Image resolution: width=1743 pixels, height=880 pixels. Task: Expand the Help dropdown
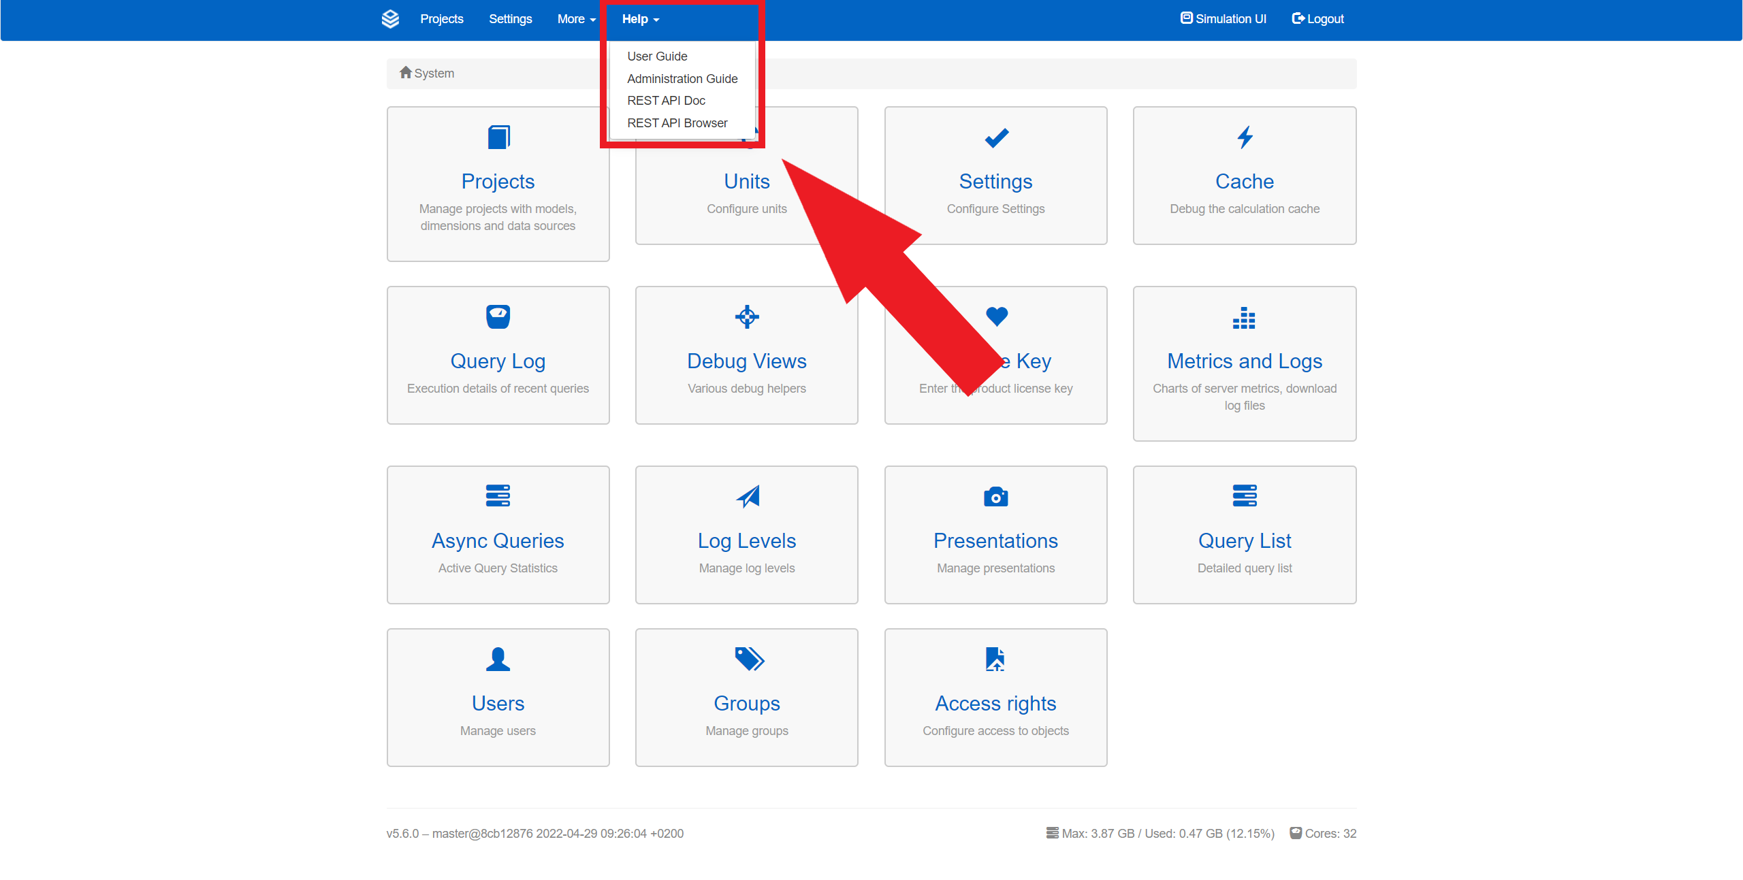click(639, 18)
